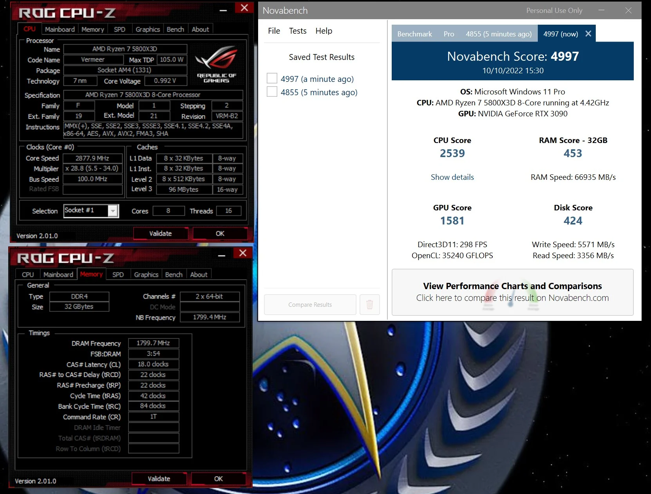Open the 4855 (5 minutes ago) saved result
The image size is (651, 494).
pos(319,92)
